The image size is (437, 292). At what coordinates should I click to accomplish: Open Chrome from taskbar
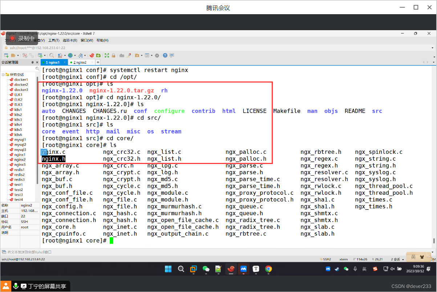pyautogui.click(x=268, y=269)
